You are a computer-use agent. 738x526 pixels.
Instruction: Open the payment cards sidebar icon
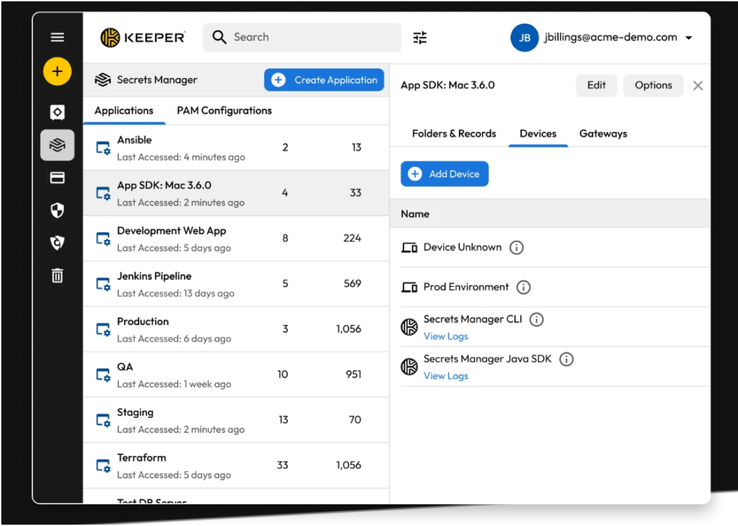tap(57, 177)
